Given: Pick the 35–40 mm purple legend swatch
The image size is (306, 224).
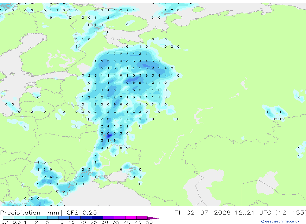Looking at the screenshot, I should click(x=120, y=218).
